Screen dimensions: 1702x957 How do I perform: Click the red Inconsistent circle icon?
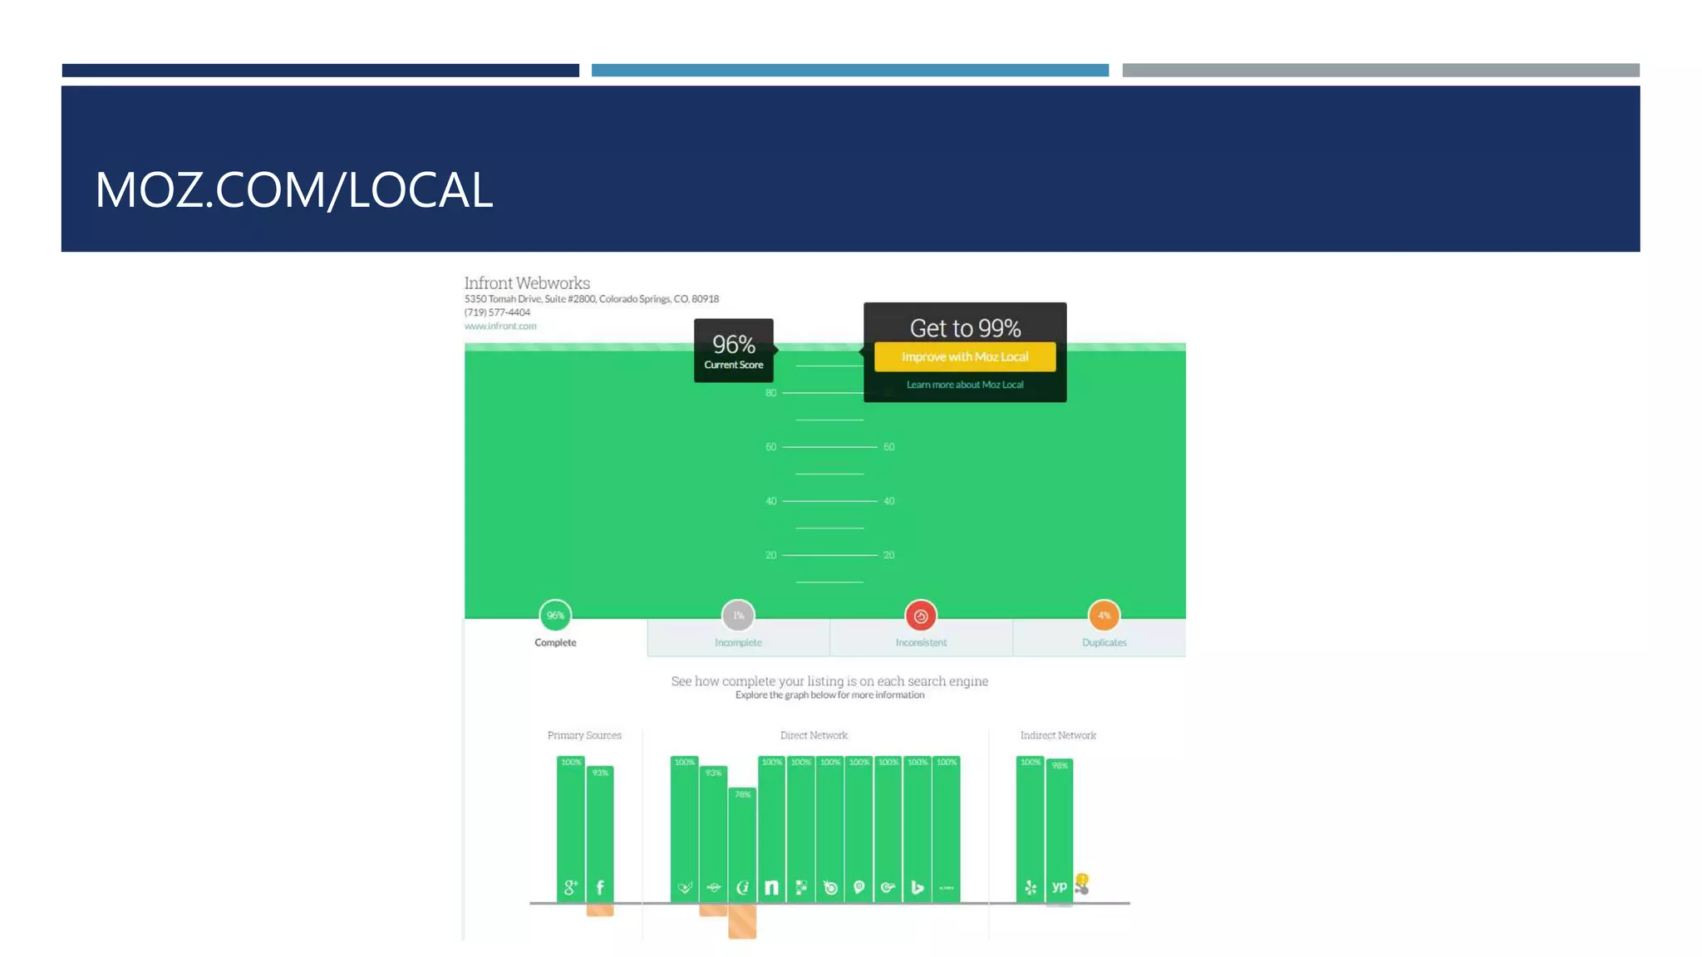(921, 616)
